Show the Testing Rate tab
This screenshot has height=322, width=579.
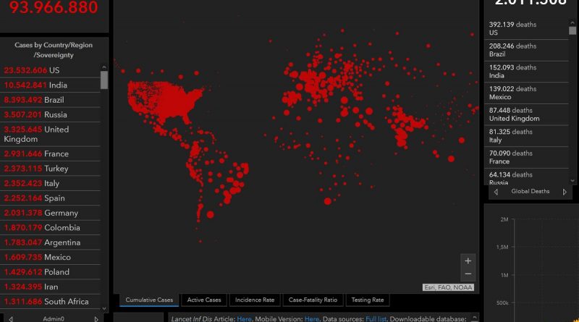(x=368, y=300)
